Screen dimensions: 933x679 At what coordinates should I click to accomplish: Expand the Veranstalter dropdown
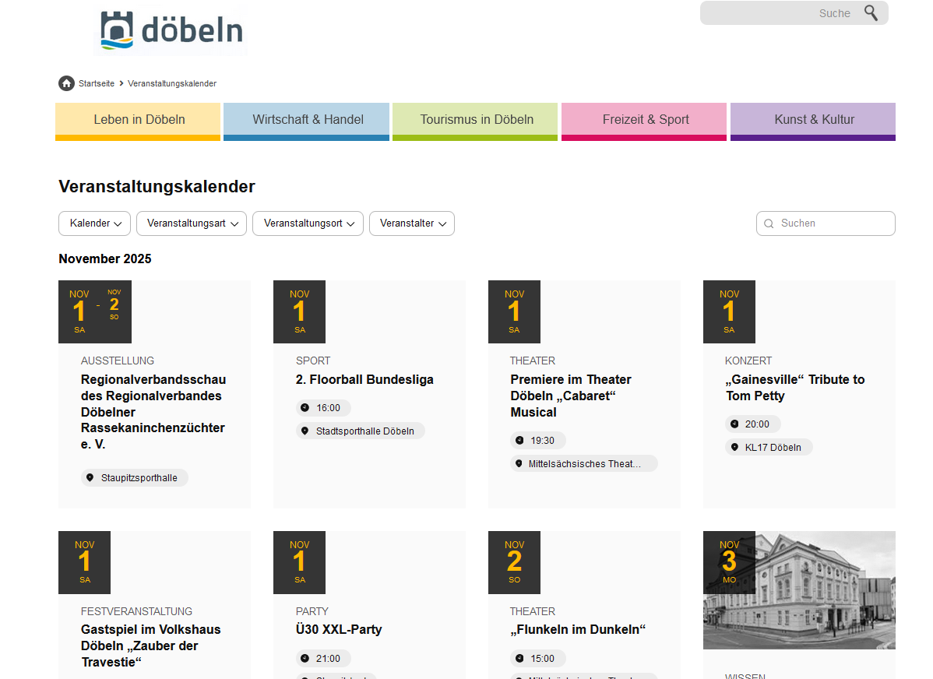(x=411, y=223)
